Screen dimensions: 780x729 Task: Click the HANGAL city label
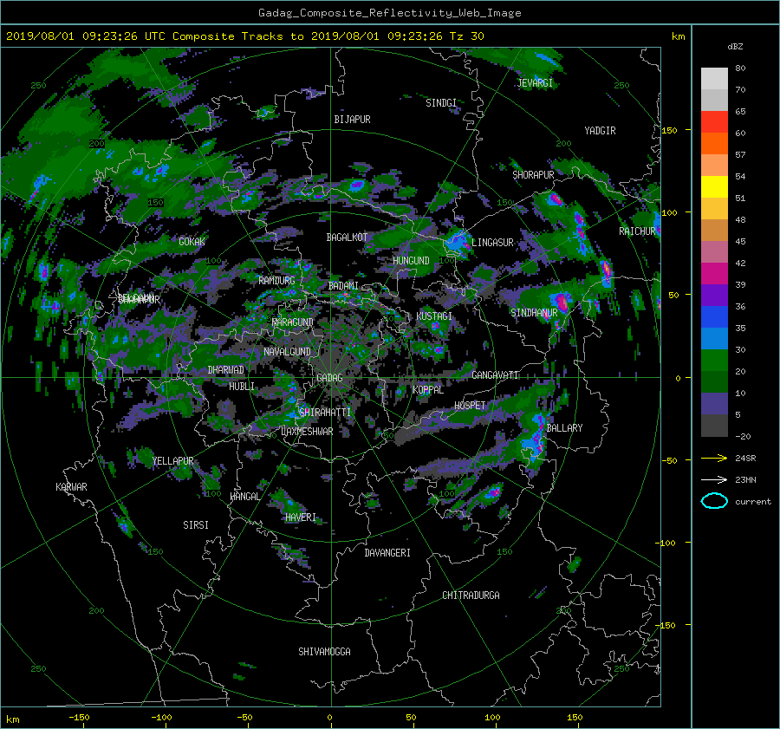click(244, 497)
